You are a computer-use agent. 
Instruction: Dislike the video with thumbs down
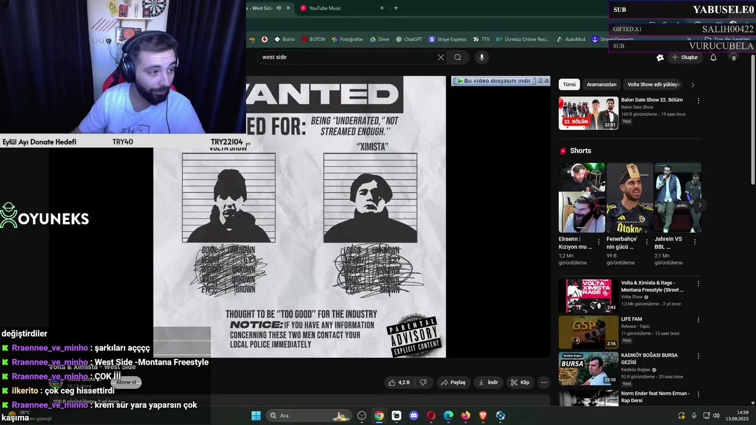423,382
